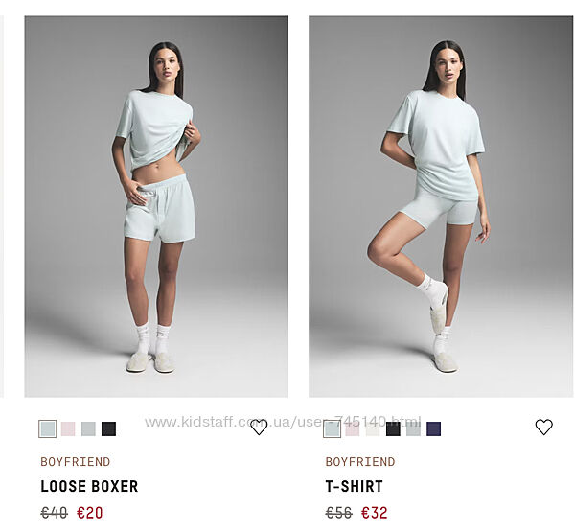Click the LOOSE BOXER product title
Screen dimensions: 575x532
point(89,487)
